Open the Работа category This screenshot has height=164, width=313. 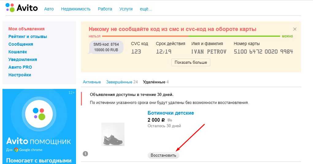(105, 9)
